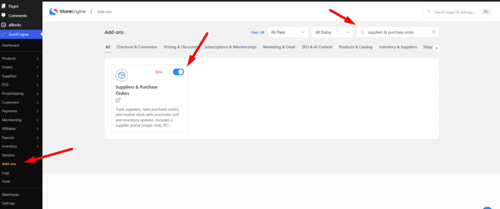Click the Clear All link
Image resolution: width=500 pixels, height=209 pixels.
coord(257,33)
